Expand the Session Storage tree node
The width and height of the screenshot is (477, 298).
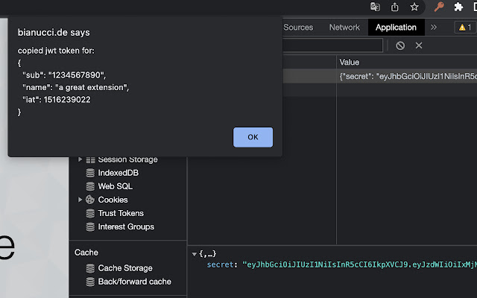pos(80,159)
